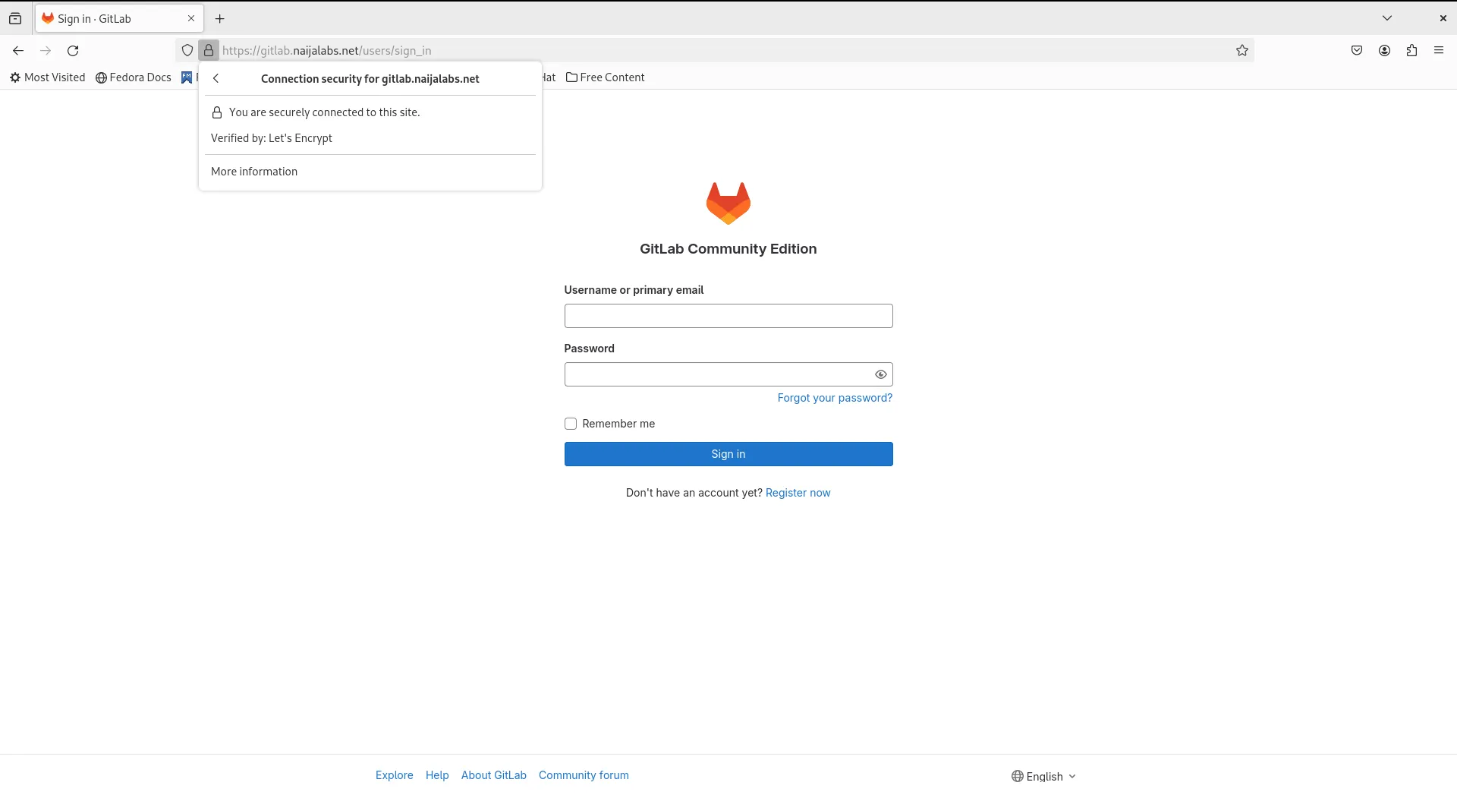Open the Forgot your password? link
The width and height of the screenshot is (1457, 795).
pyautogui.click(x=835, y=398)
